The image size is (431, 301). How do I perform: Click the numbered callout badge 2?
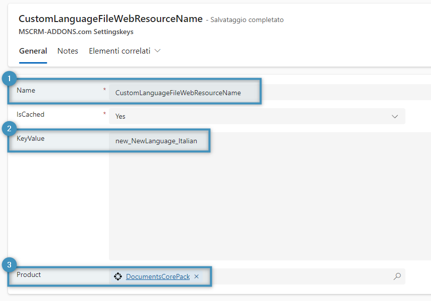click(x=9, y=129)
